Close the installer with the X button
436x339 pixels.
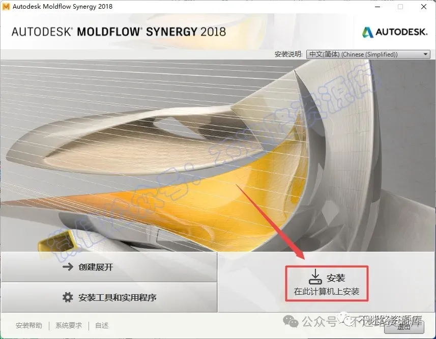[x=424, y=7]
